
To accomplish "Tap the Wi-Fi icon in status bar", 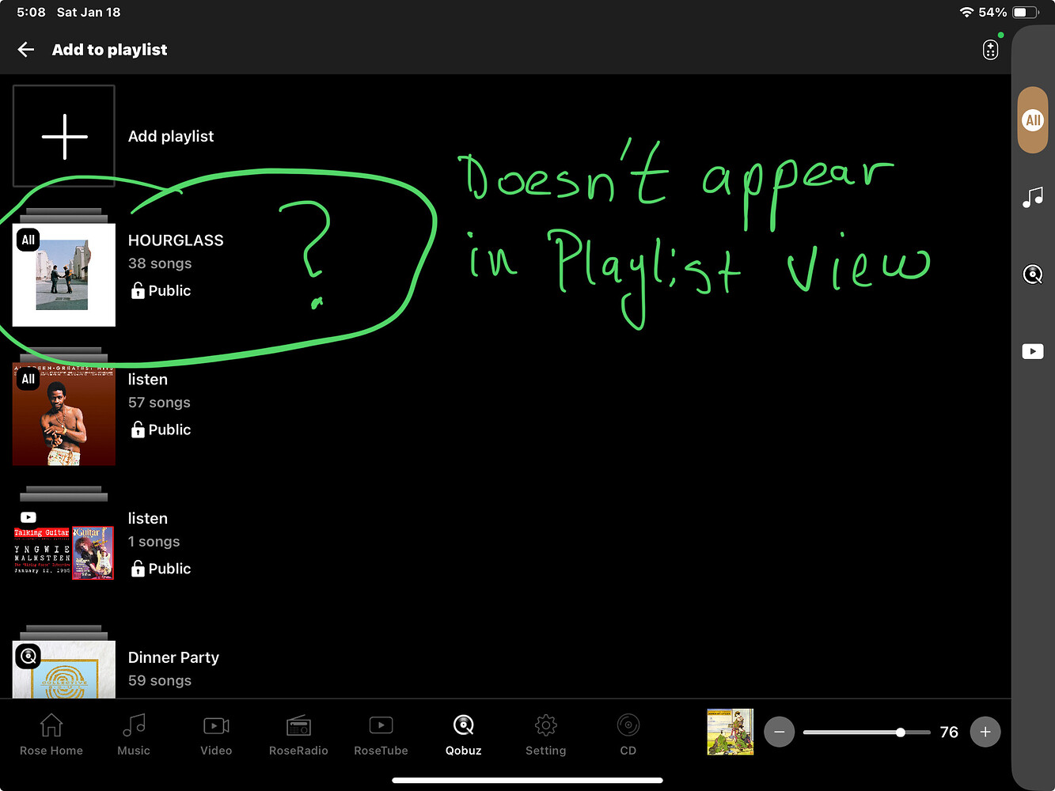I will [966, 12].
